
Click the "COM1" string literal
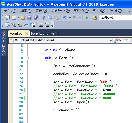pos(105,82)
